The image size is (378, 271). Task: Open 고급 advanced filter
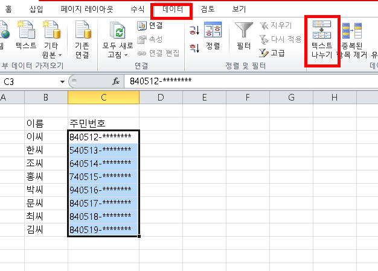pos(272,53)
